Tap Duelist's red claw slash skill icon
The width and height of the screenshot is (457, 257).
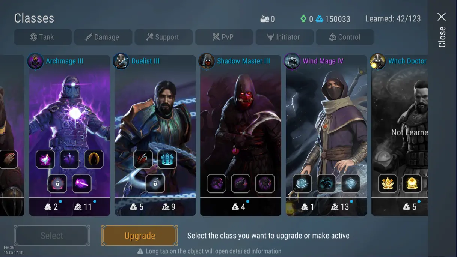pyautogui.click(x=143, y=159)
